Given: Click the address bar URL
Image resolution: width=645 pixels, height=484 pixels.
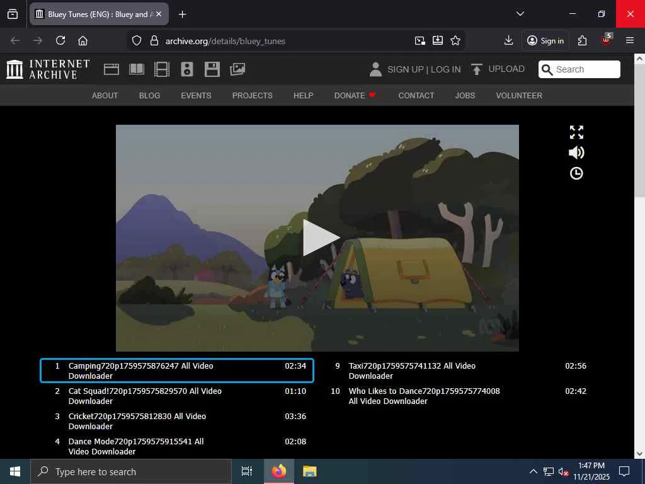Looking at the screenshot, I should (x=225, y=41).
